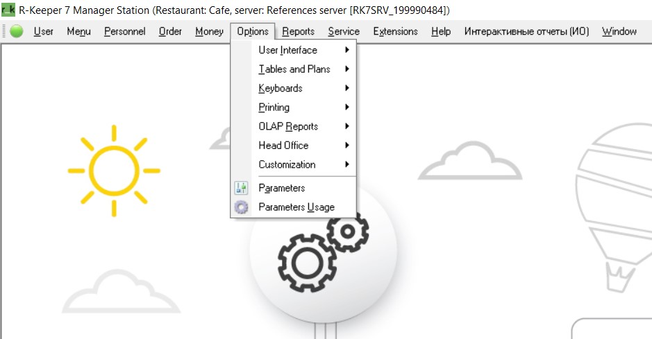Expand arrow beside Keyboards
The image size is (652, 339).
tap(346, 88)
